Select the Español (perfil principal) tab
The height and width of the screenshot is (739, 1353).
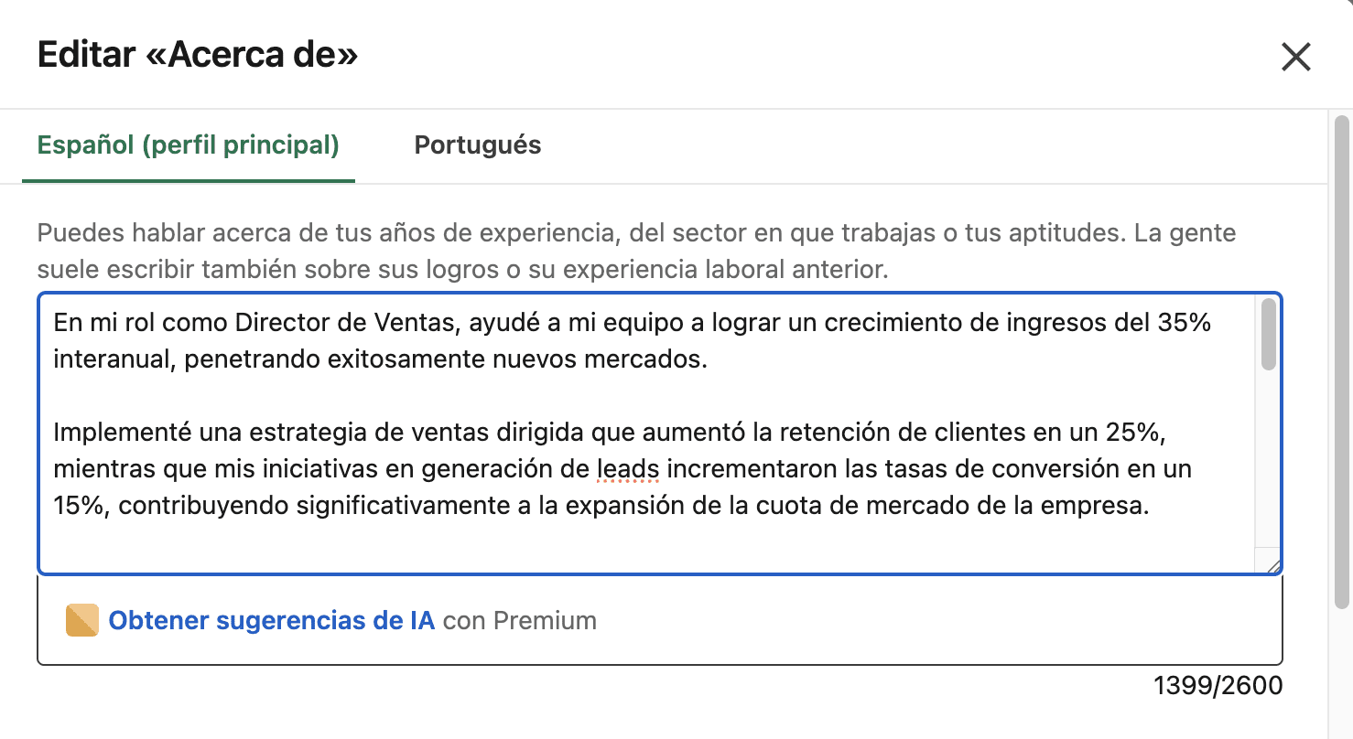pyautogui.click(x=188, y=145)
